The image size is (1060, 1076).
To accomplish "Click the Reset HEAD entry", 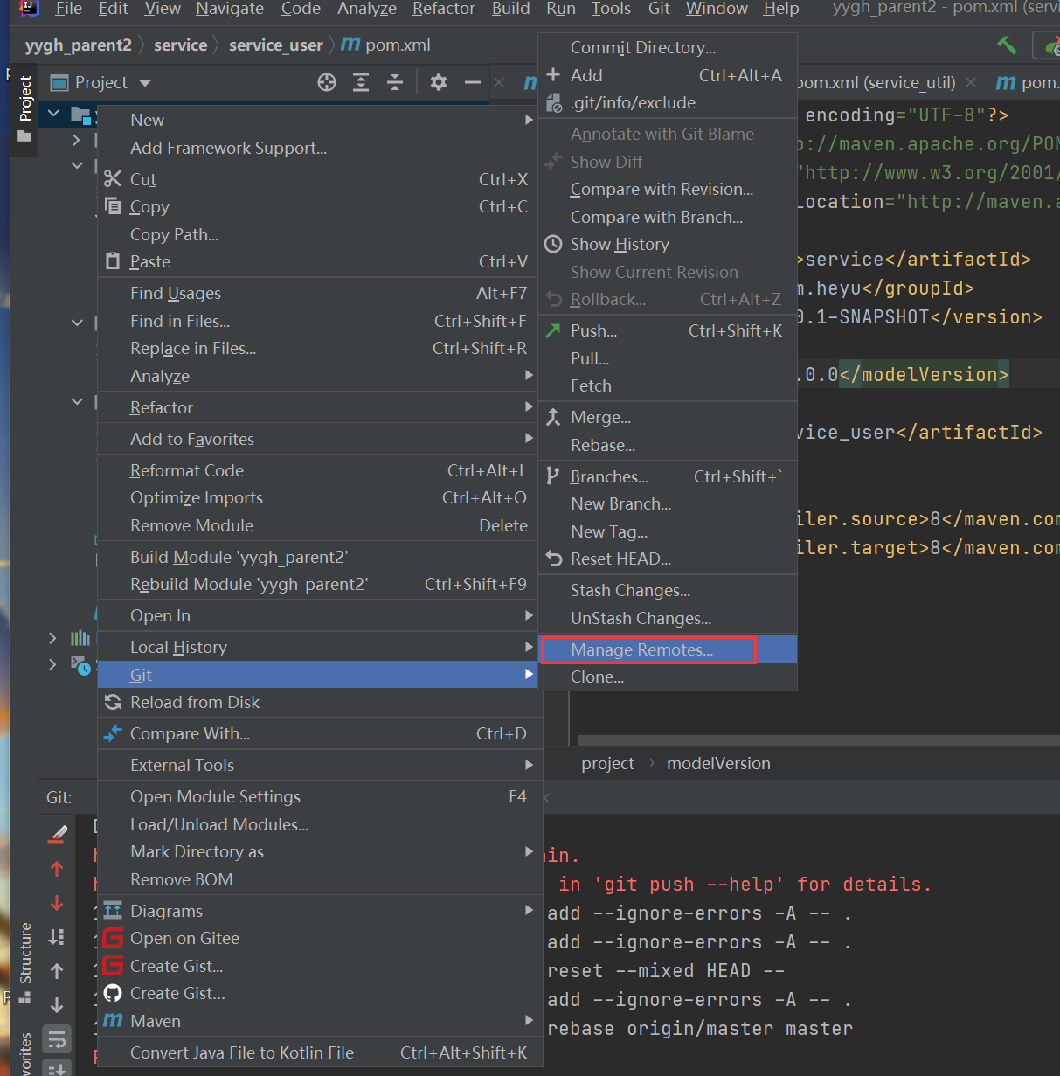I will [668, 559].
